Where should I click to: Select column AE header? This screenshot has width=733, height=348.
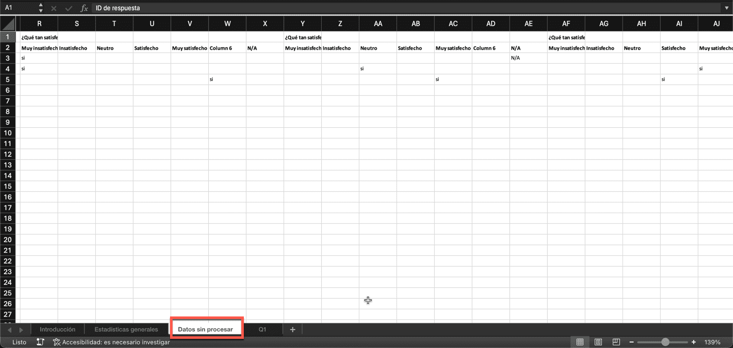click(x=529, y=23)
